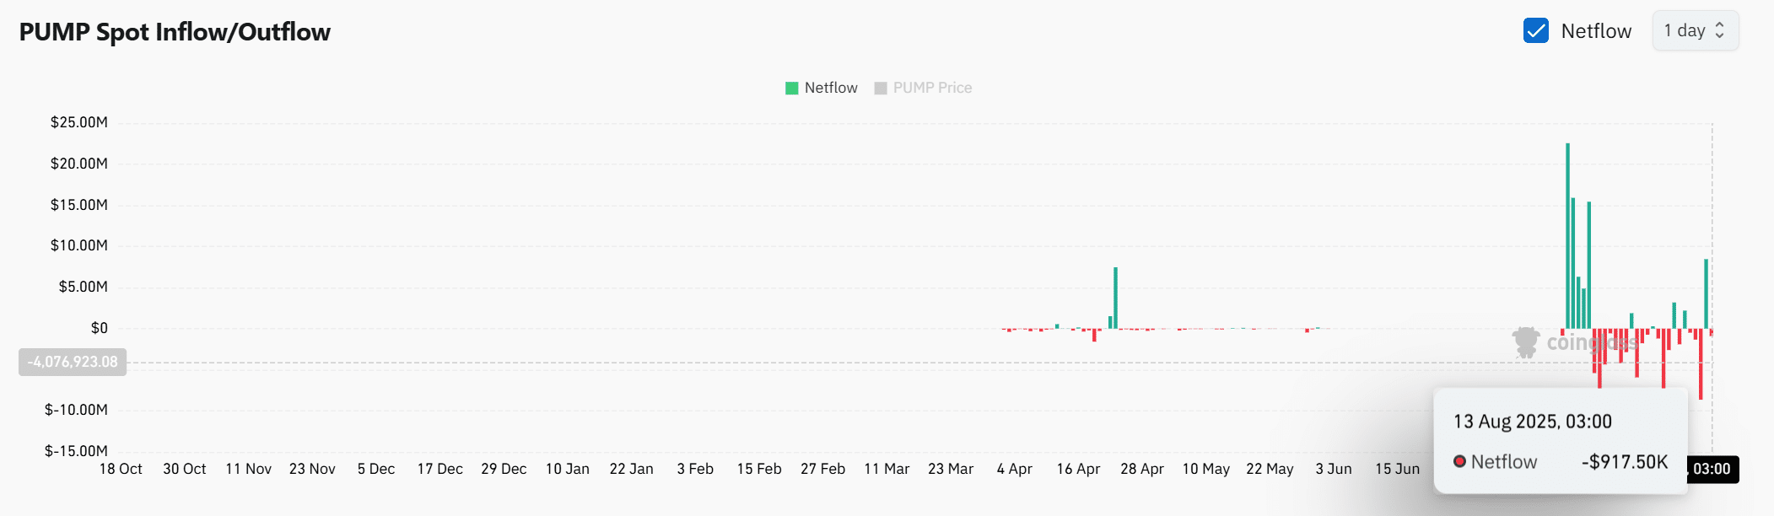Click the 10 Jan x-axis label
Image resolution: width=1774 pixels, height=516 pixels.
coord(567,470)
